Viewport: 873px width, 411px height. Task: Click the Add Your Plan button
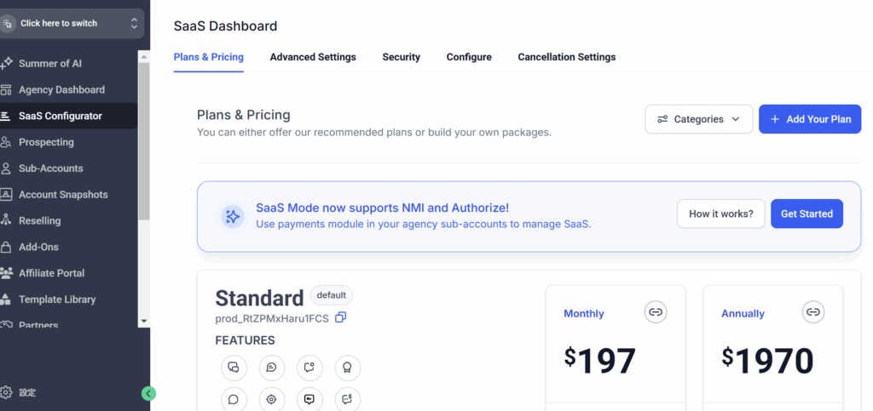[810, 119]
